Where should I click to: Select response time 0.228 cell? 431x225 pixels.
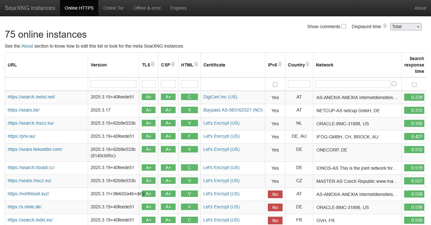[414, 97]
